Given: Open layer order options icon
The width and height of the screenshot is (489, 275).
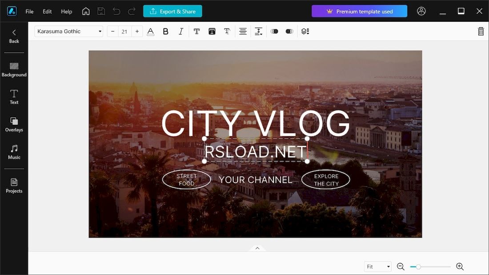Looking at the screenshot, I should coord(305,31).
